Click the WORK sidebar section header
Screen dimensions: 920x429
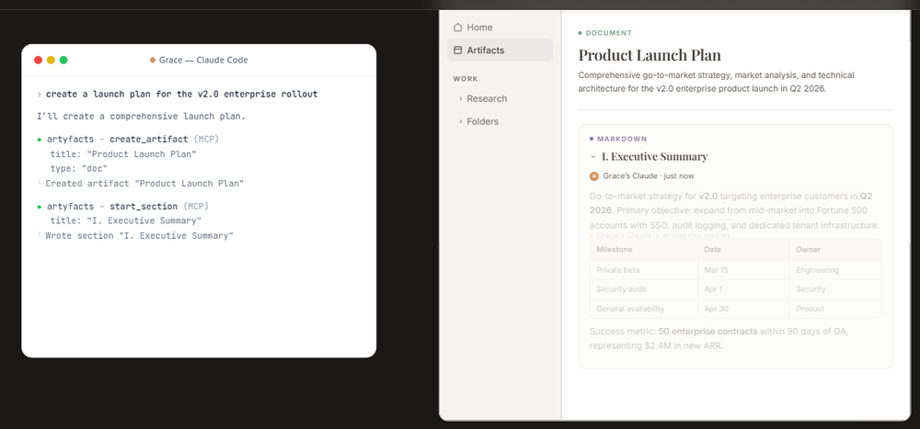(466, 78)
